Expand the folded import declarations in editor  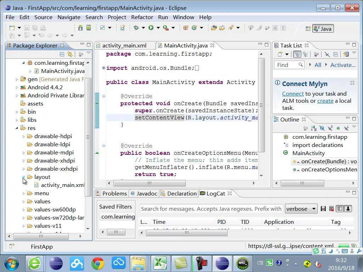click(x=104, y=68)
